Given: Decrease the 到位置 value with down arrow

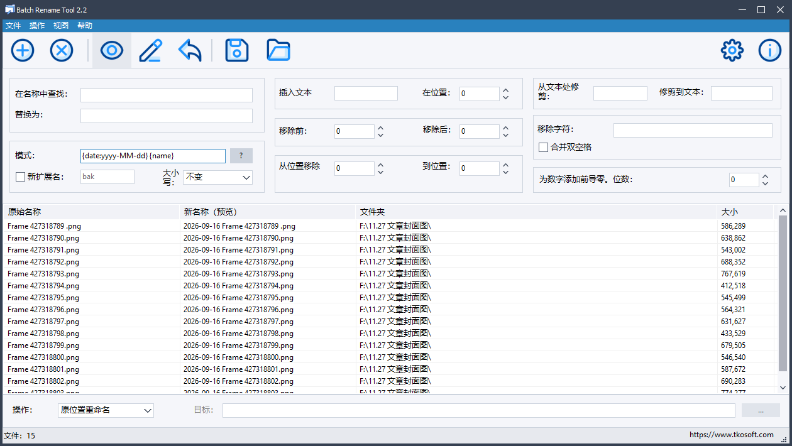Looking at the screenshot, I should point(505,172).
